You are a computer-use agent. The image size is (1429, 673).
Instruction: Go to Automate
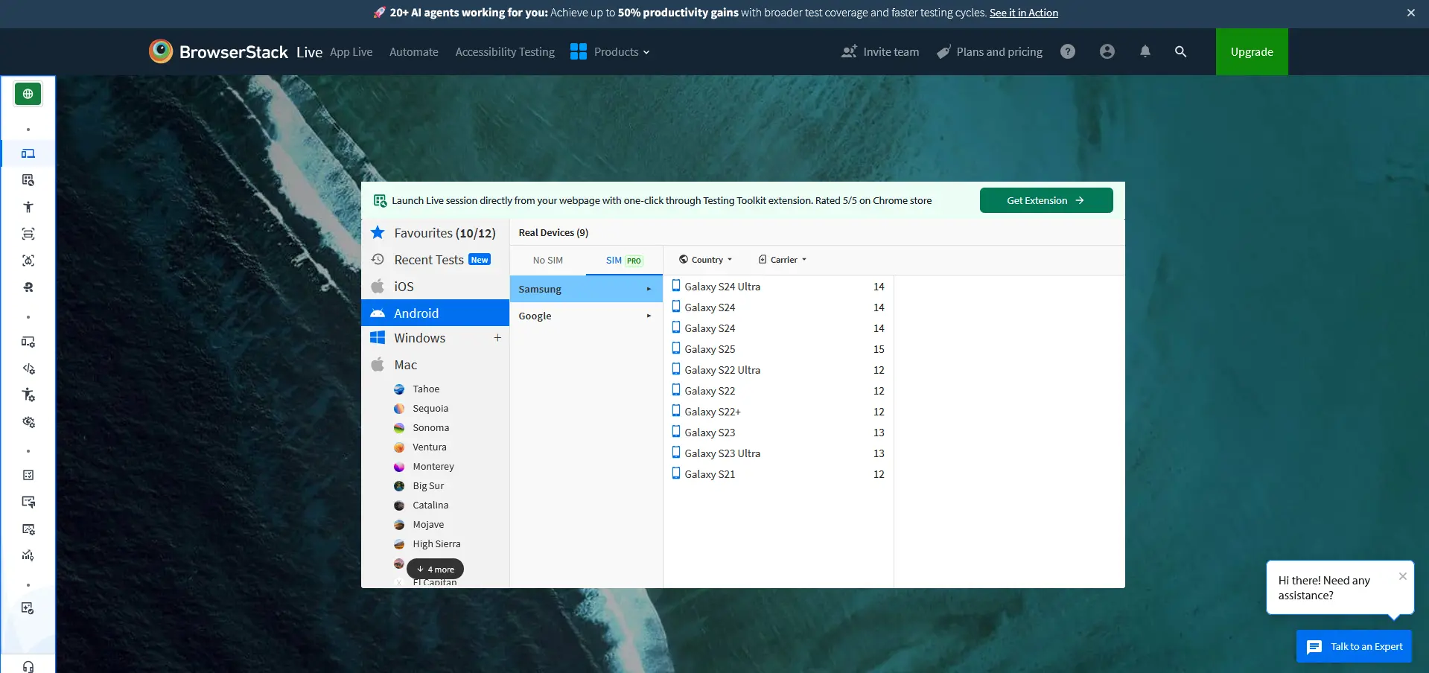(414, 52)
